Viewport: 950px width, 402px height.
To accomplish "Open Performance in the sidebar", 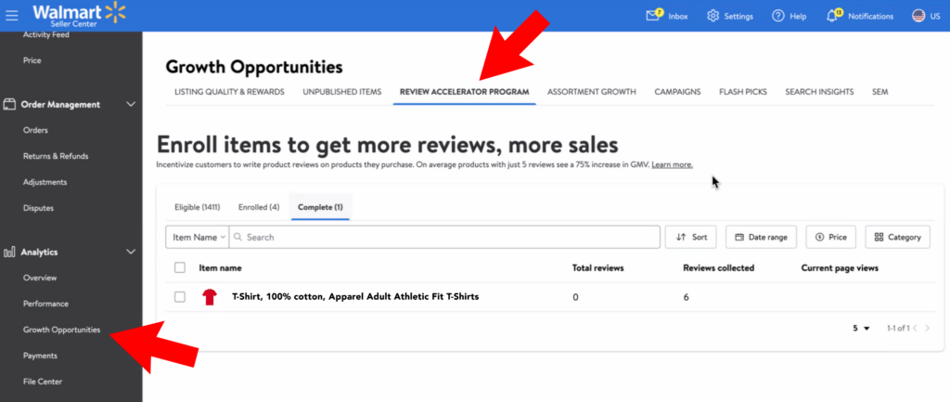I will click(45, 304).
